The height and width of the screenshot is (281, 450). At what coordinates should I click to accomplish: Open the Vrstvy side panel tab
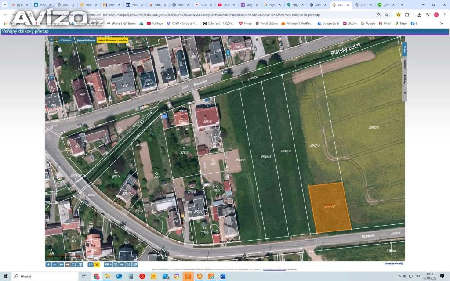[x=404, y=49]
